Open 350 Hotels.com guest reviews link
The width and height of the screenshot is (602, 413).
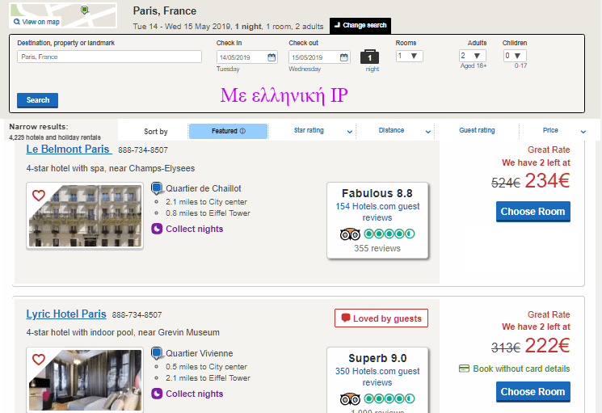coord(377,377)
